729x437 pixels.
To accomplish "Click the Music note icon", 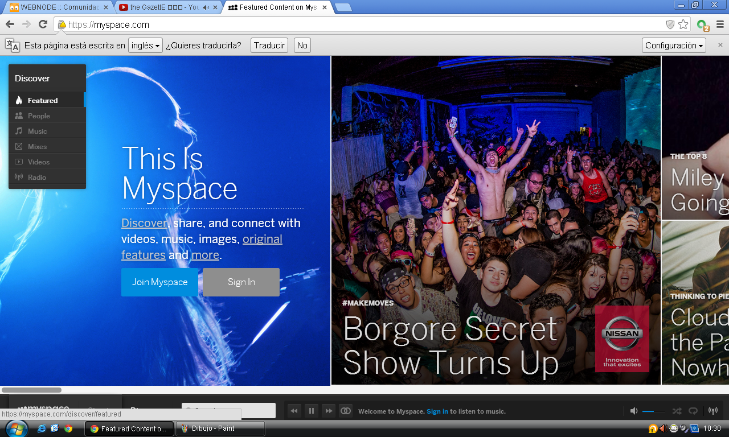I will [19, 131].
